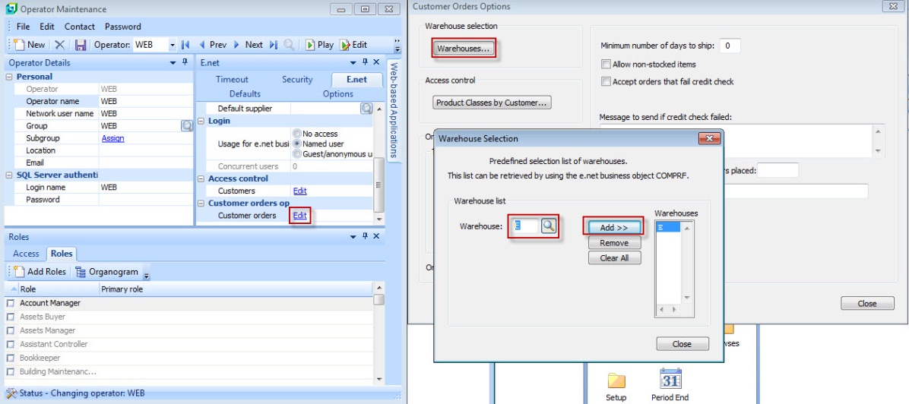
Task: Collapse the Login section
Action: pyautogui.click(x=201, y=121)
